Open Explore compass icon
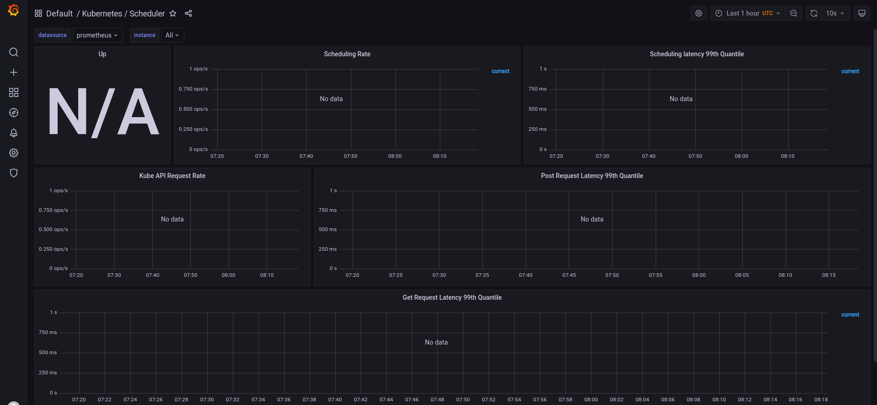Screen dimensions: 877x405 coord(14,113)
